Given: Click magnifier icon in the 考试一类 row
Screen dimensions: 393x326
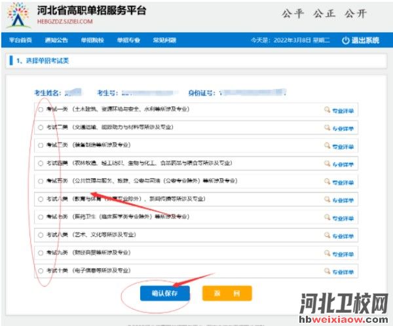Looking at the screenshot, I should click(x=327, y=110).
